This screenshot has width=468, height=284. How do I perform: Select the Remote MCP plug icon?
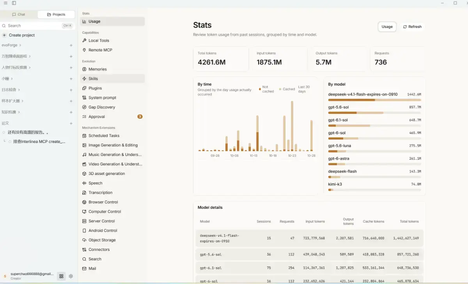(84, 50)
